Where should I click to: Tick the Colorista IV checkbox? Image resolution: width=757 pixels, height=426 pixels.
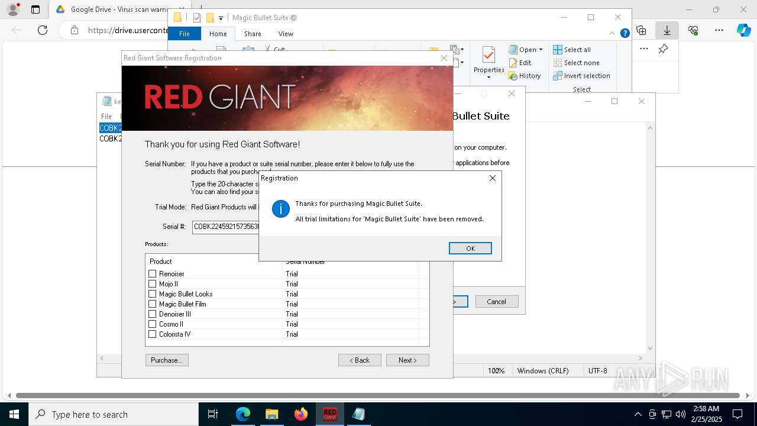tap(153, 334)
